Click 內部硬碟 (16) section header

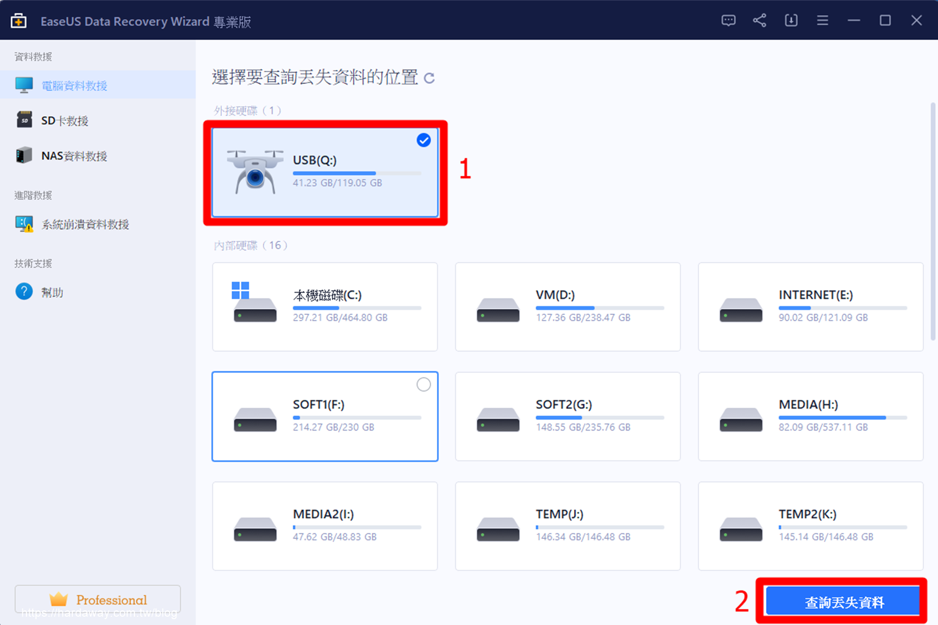pyautogui.click(x=251, y=245)
